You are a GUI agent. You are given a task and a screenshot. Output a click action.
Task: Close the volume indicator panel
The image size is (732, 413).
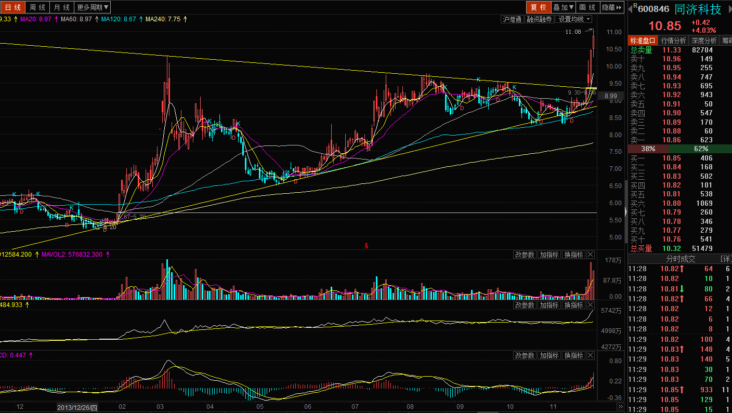pyautogui.click(x=590, y=255)
